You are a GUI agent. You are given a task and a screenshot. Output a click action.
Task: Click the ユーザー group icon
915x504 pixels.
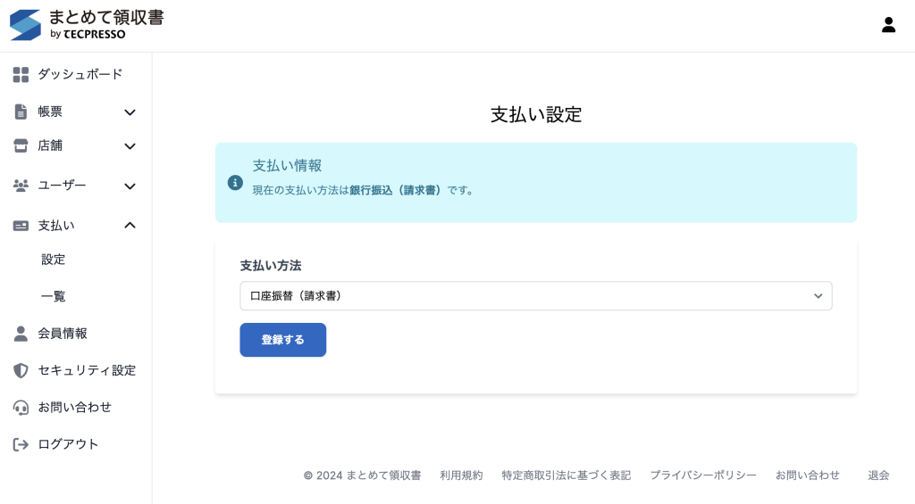click(21, 186)
